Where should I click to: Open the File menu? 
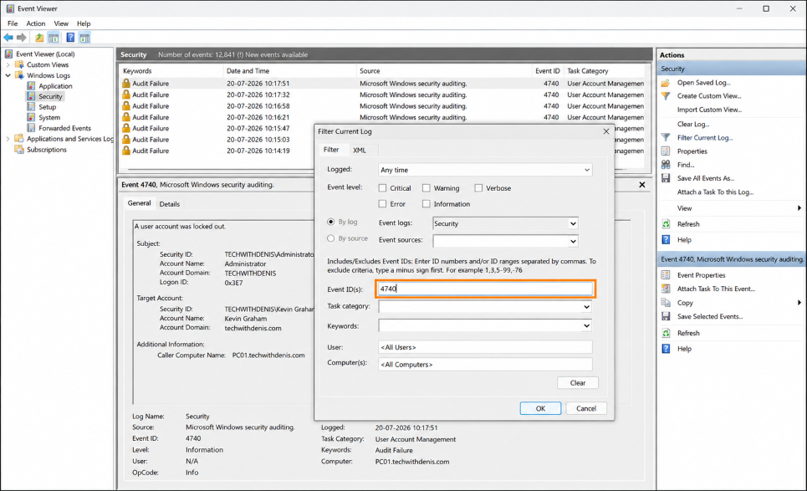(x=13, y=23)
